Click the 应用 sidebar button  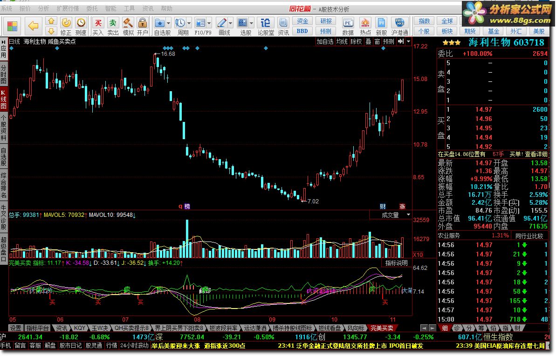(4, 49)
